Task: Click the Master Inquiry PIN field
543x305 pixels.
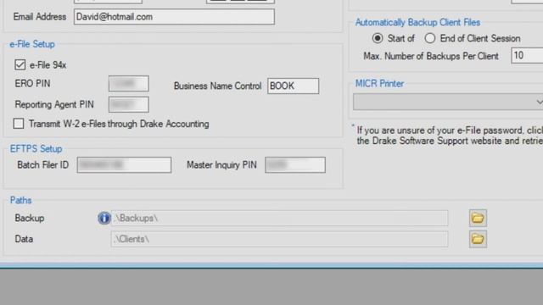Action: click(x=295, y=165)
